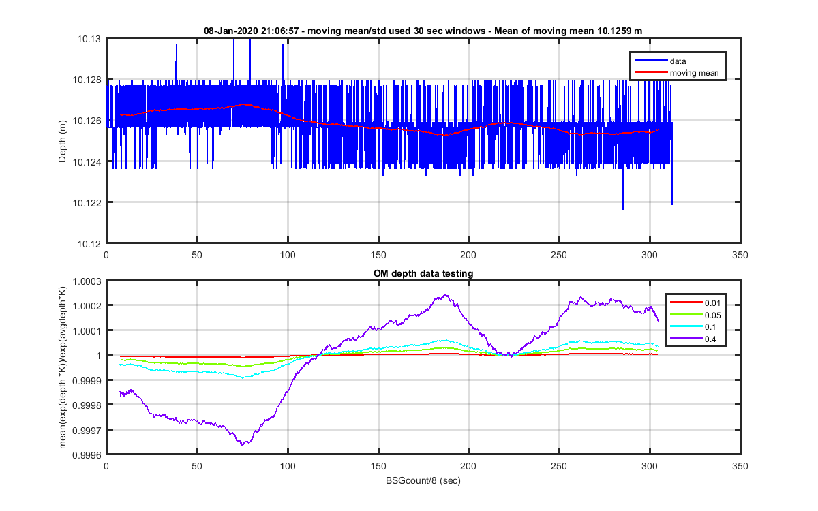This screenshot has width=818, height=511.
Task: Click the red moving mean line sample in legend
Action: [650, 73]
